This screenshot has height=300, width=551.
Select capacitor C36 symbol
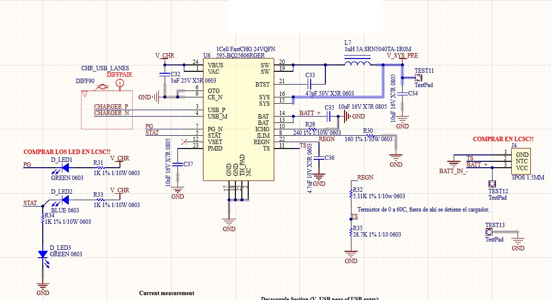click(319, 158)
